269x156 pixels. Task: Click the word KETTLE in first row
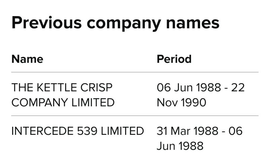tap(57, 87)
